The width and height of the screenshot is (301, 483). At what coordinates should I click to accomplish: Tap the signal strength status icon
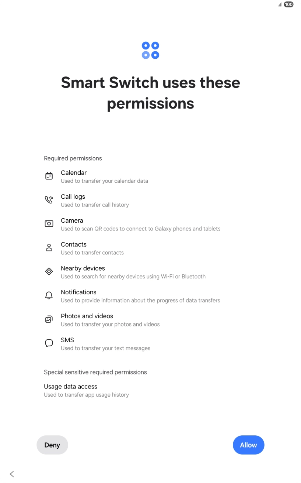pyautogui.click(x=280, y=5)
